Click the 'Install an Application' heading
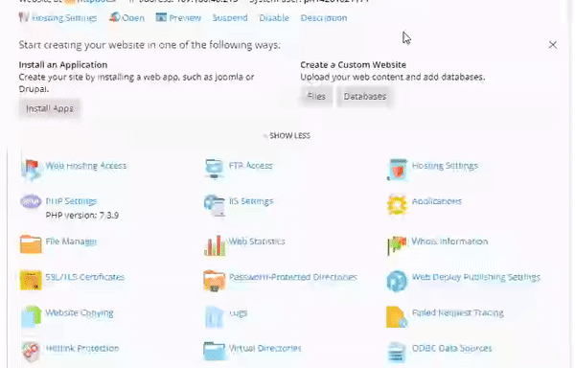The width and height of the screenshot is (575, 368). coord(63,65)
